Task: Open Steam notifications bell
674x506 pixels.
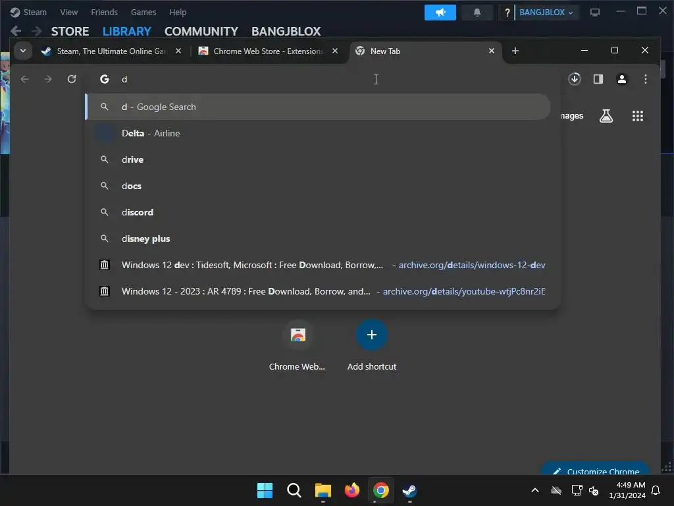Action: (477, 13)
